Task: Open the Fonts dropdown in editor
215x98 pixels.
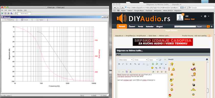Action: pyautogui.click(x=141, y=60)
